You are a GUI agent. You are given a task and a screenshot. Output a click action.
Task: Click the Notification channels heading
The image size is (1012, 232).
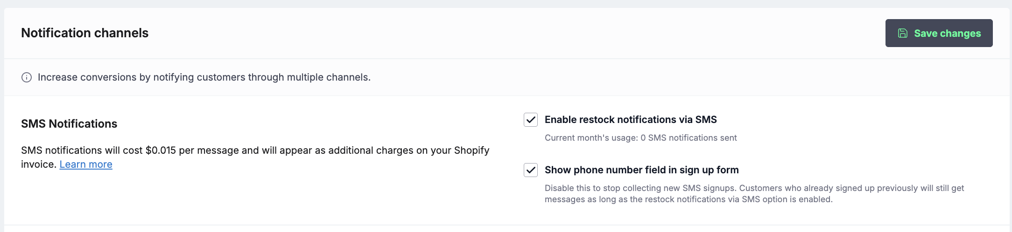tap(84, 33)
